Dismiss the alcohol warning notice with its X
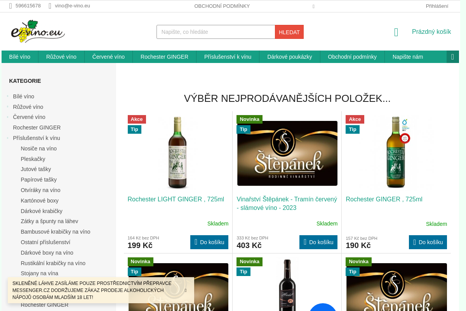 click(x=186, y=290)
